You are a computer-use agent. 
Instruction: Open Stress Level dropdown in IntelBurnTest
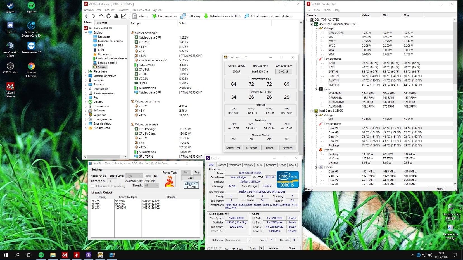coord(134,176)
